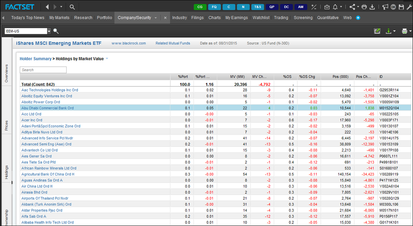This screenshot has height=226, width=413.
Task: Open Aac Technologies Holdings Inc Ord
Action: [49, 90]
